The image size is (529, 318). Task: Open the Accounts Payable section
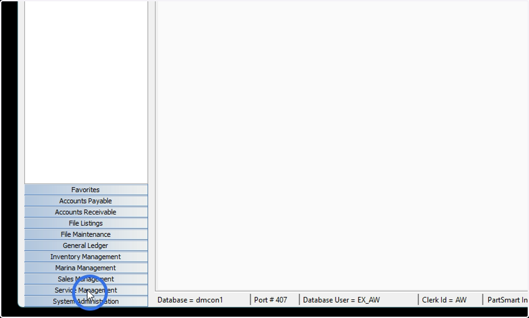(86, 201)
